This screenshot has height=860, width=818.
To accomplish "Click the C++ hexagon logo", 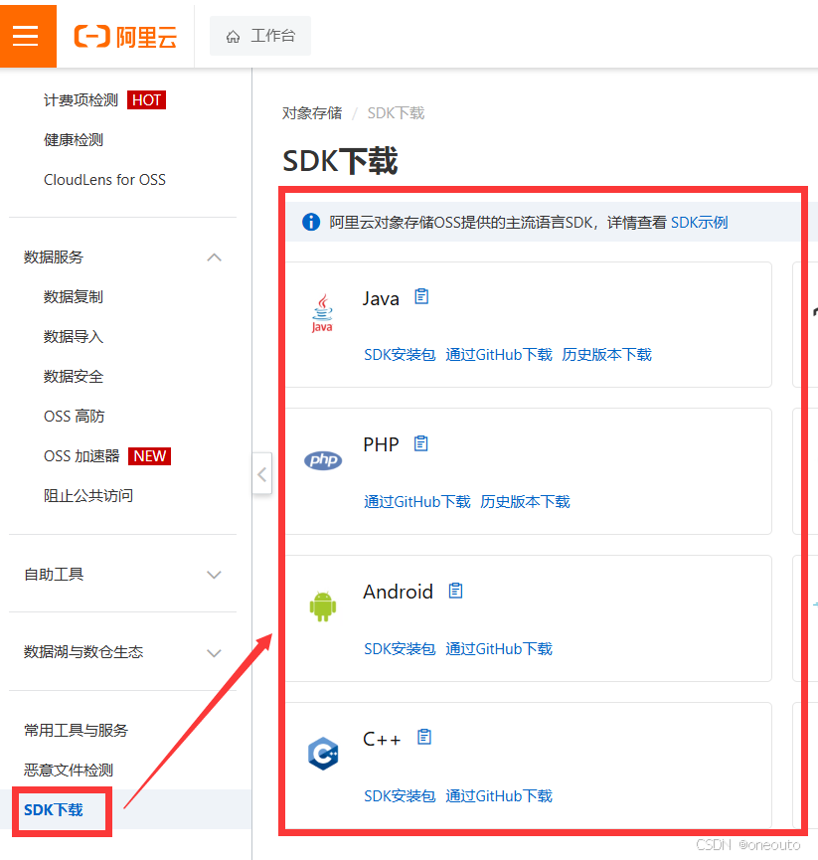I will [323, 754].
